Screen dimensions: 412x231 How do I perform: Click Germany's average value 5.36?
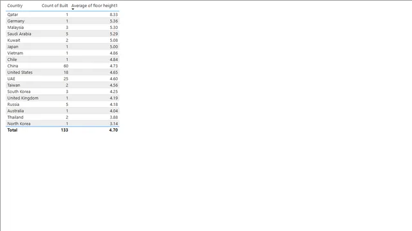click(114, 21)
